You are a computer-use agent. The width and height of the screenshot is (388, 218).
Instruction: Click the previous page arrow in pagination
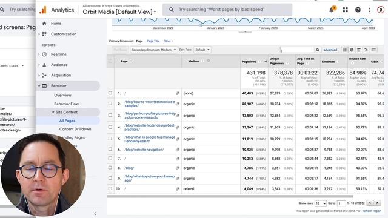[x=370, y=203]
